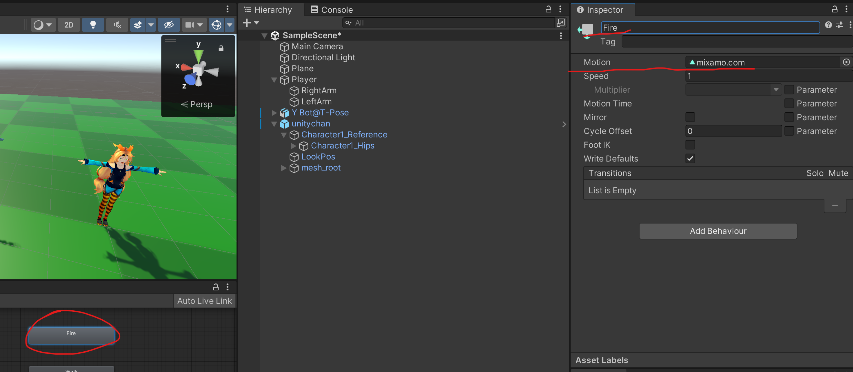
Task: Click the gizmos toggle globe icon
Action: point(217,25)
